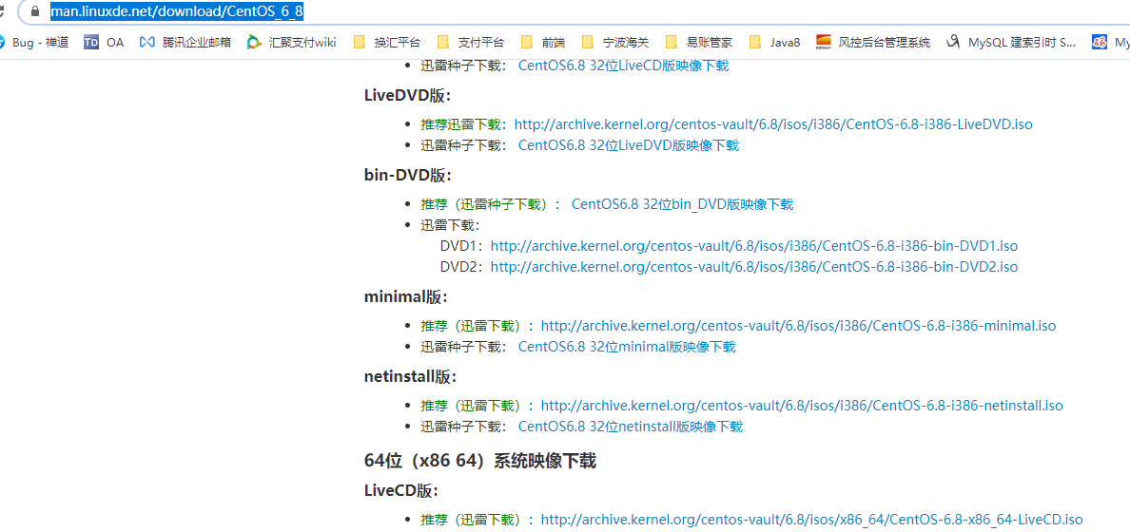This screenshot has height=532, width=1130.
Task: Open the Java8 bookmark folder
Action: [774, 43]
